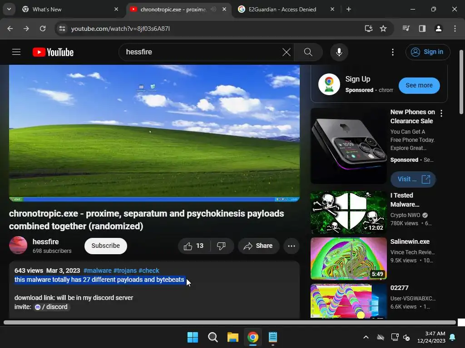The width and height of the screenshot is (465, 348).
Task: Open YouTube settings three-dot menu
Action: point(393,52)
